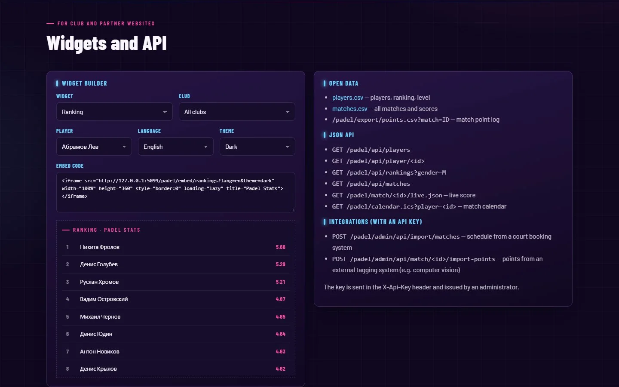Expand the Player dropdown showing Абрамов Лев
Screen dimensions: 619x387
tap(94, 147)
